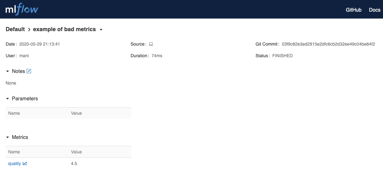This screenshot has height=182, width=383.
Task: Open the GitHub menu item
Action: [353, 10]
